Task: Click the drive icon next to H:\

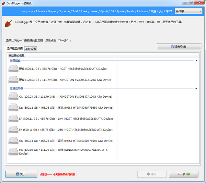Action: 13,152
